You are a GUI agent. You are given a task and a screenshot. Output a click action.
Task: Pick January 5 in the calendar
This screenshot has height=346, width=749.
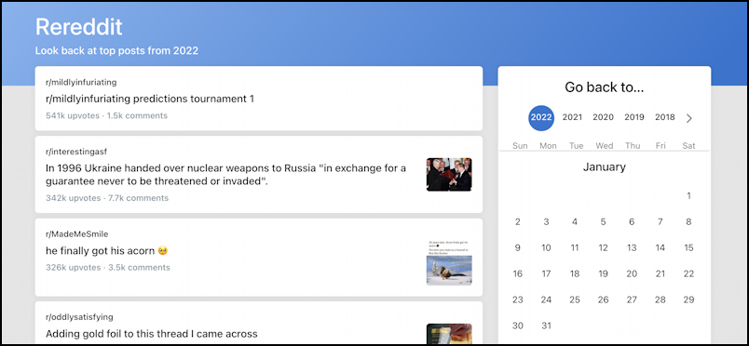tap(604, 222)
